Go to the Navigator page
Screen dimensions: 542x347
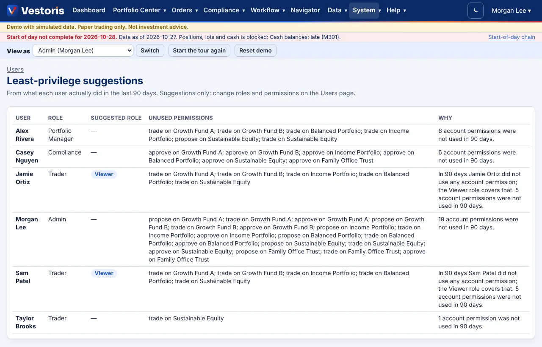click(305, 10)
